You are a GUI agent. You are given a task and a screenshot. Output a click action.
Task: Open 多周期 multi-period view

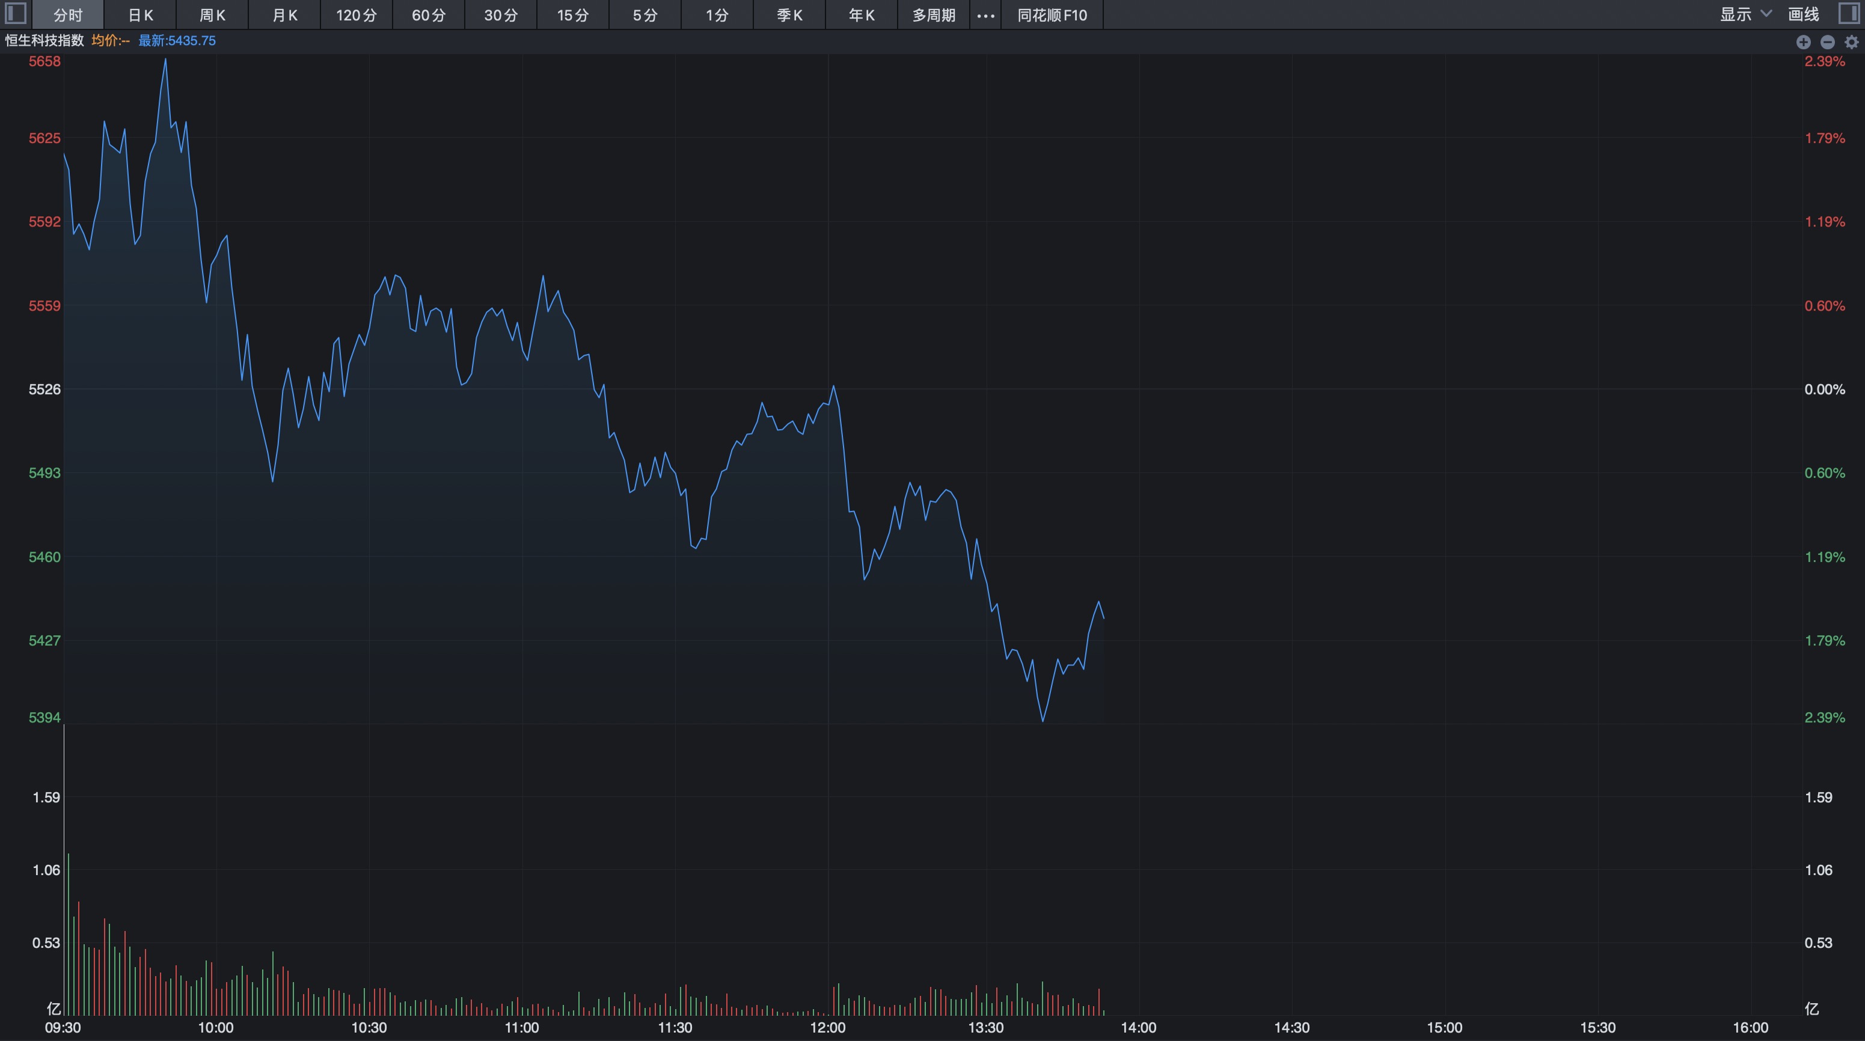coord(933,15)
